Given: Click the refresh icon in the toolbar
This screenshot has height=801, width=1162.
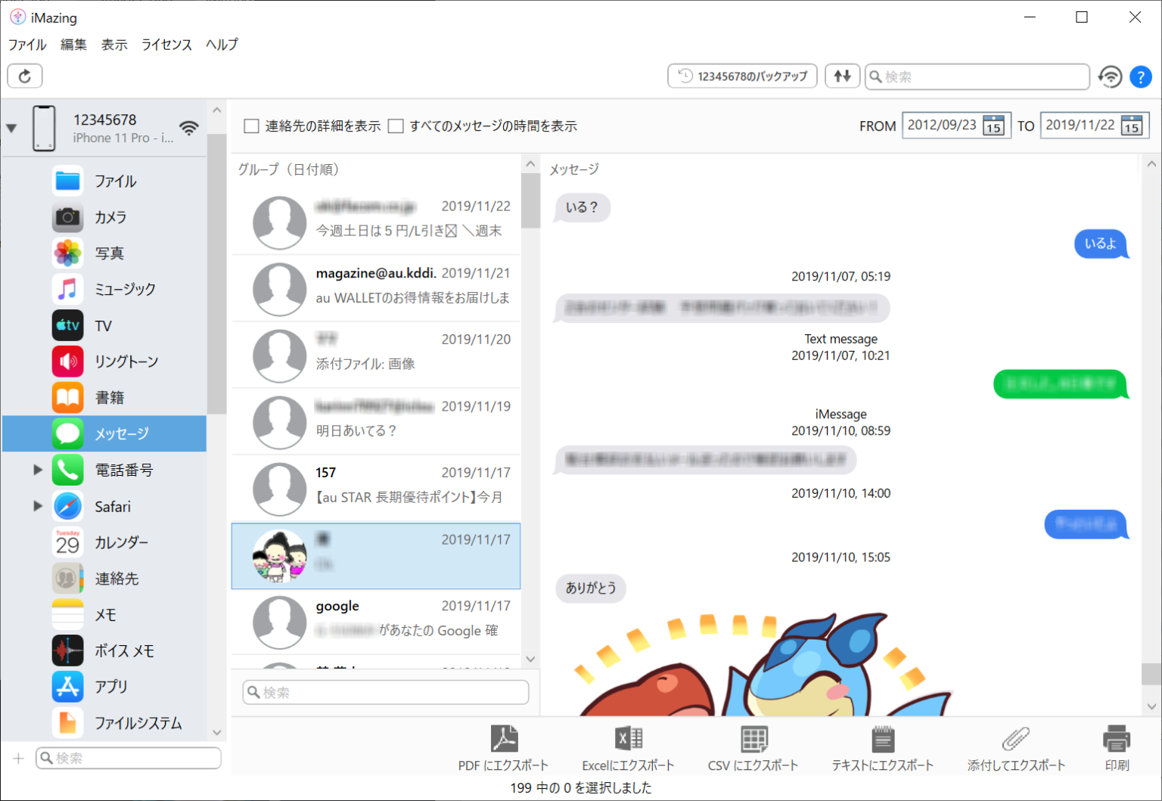Looking at the screenshot, I should (x=24, y=76).
